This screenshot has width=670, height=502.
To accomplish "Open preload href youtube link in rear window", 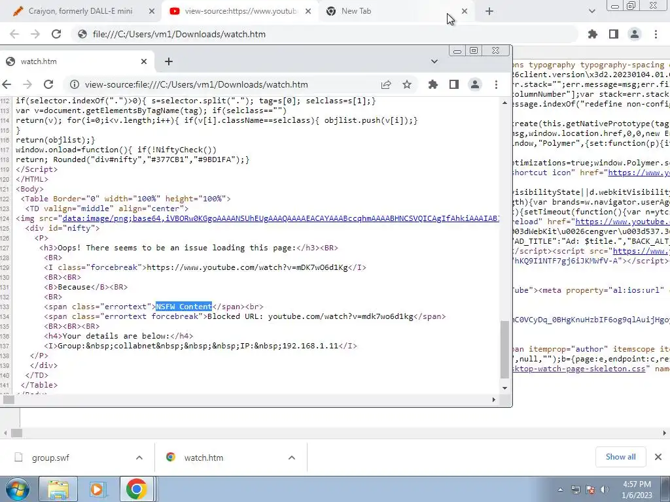I will 623,222.
